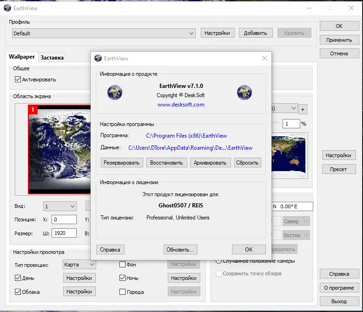
Task: Click the Пресет button
Action: click(x=339, y=169)
